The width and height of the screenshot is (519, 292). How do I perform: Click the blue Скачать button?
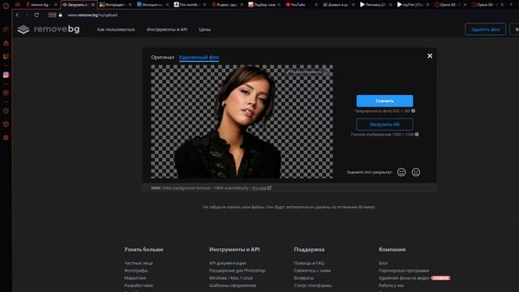click(384, 101)
